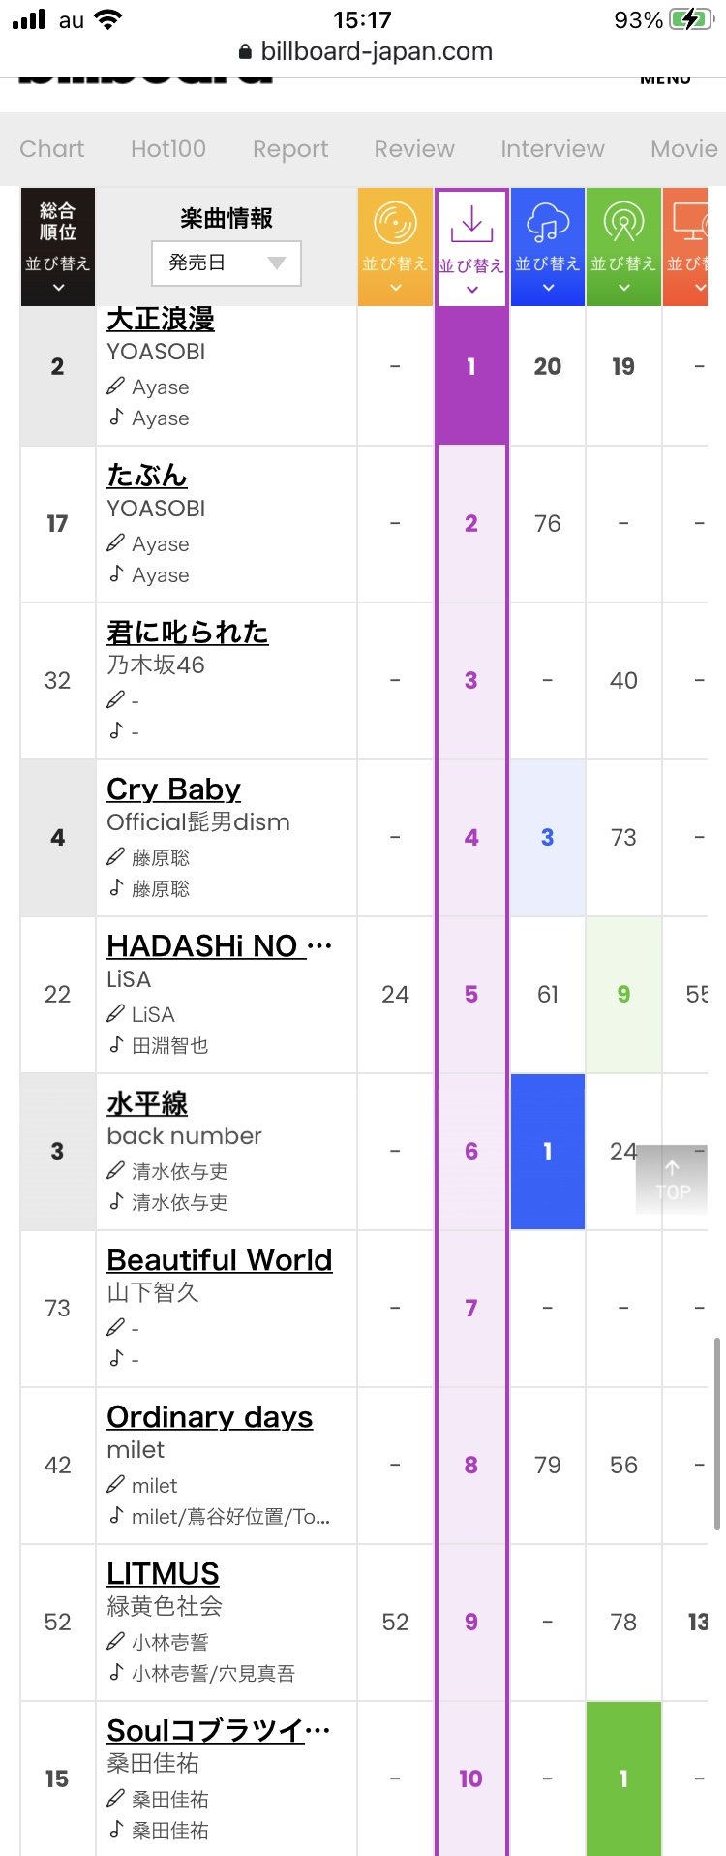
Task: Tap the TOP arrow back-to-top button
Action: coord(672,1180)
